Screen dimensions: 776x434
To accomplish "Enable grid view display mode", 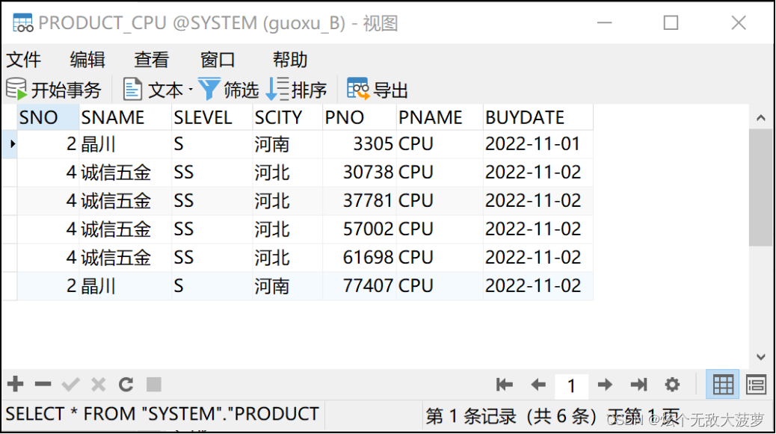I will tap(722, 384).
